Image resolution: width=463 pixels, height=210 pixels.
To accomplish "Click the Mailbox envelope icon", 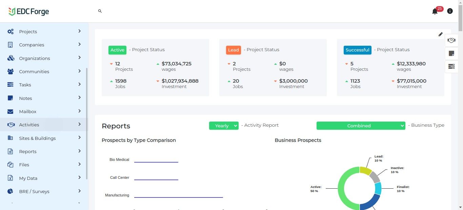I will point(11,111).
